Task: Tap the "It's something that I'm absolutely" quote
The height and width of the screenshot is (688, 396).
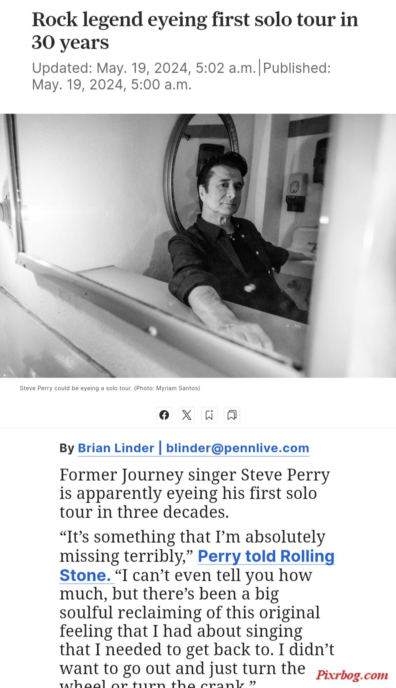Action: 192,537
